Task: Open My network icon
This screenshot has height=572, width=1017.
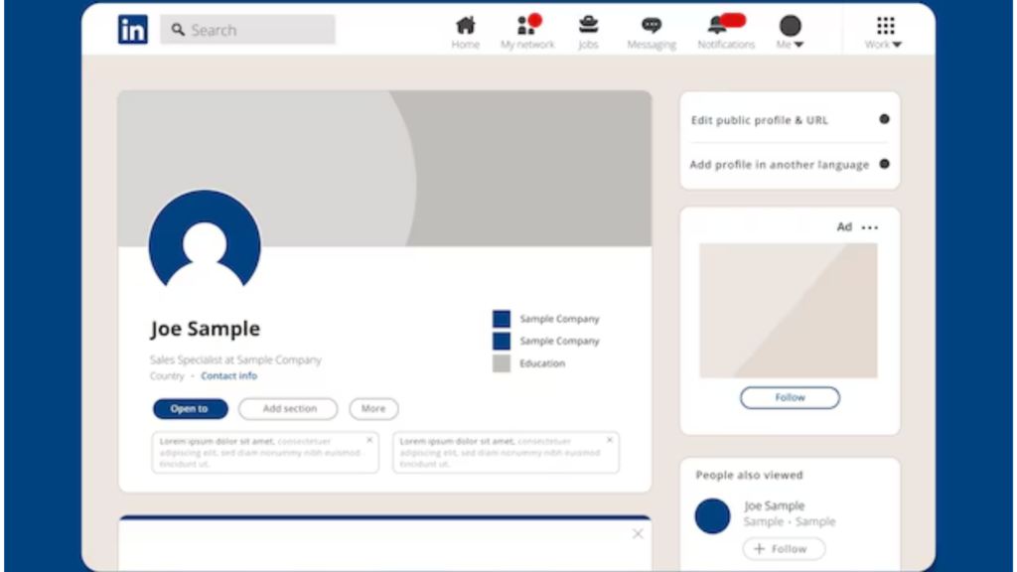Action: tap(527, 26)
